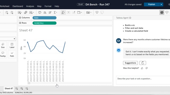This screenshot has width=170, height=95.
Task: Click the Presentation Mode icon
Action: coord(102,12)
